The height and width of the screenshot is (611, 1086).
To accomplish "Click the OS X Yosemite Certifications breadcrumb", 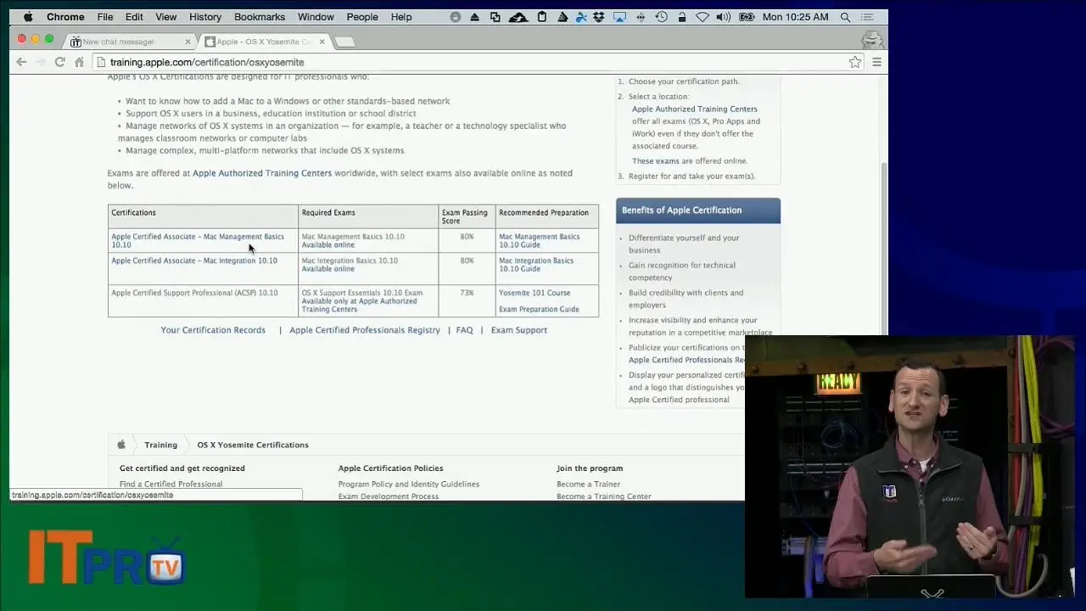I will [253, 445].
